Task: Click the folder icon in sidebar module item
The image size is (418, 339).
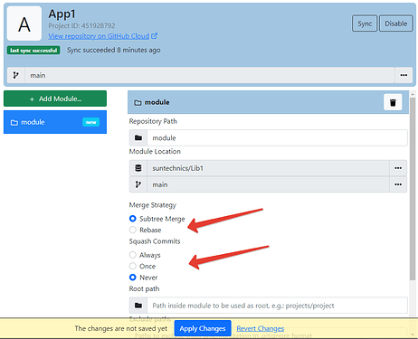Action: coord(14,122)
